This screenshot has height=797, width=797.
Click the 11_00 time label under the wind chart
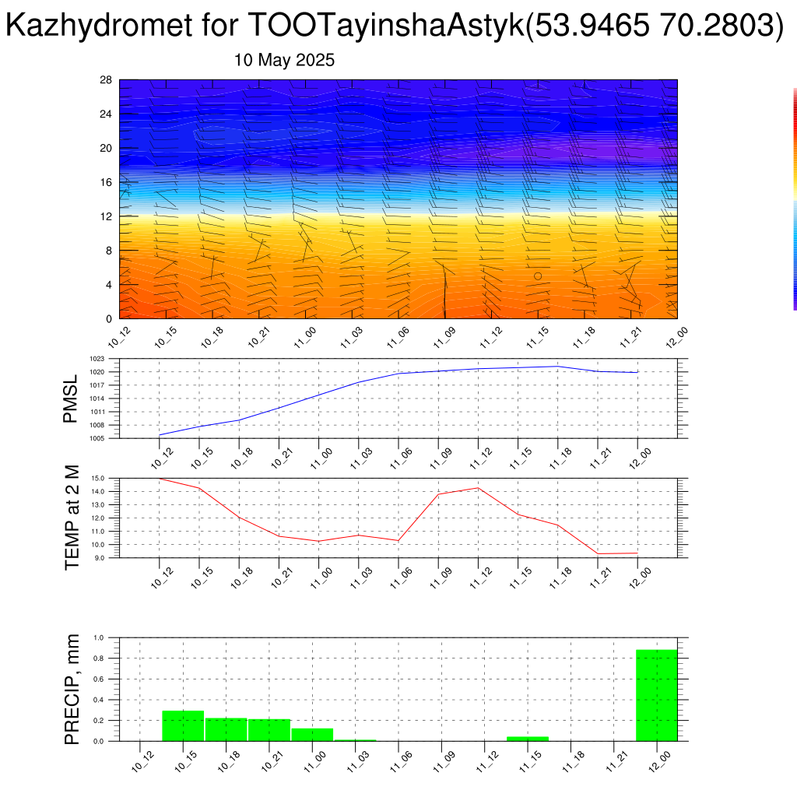click(305, 337)
